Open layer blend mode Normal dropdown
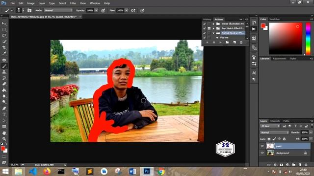Screen dimensions: 314x176 pos(274,132)
